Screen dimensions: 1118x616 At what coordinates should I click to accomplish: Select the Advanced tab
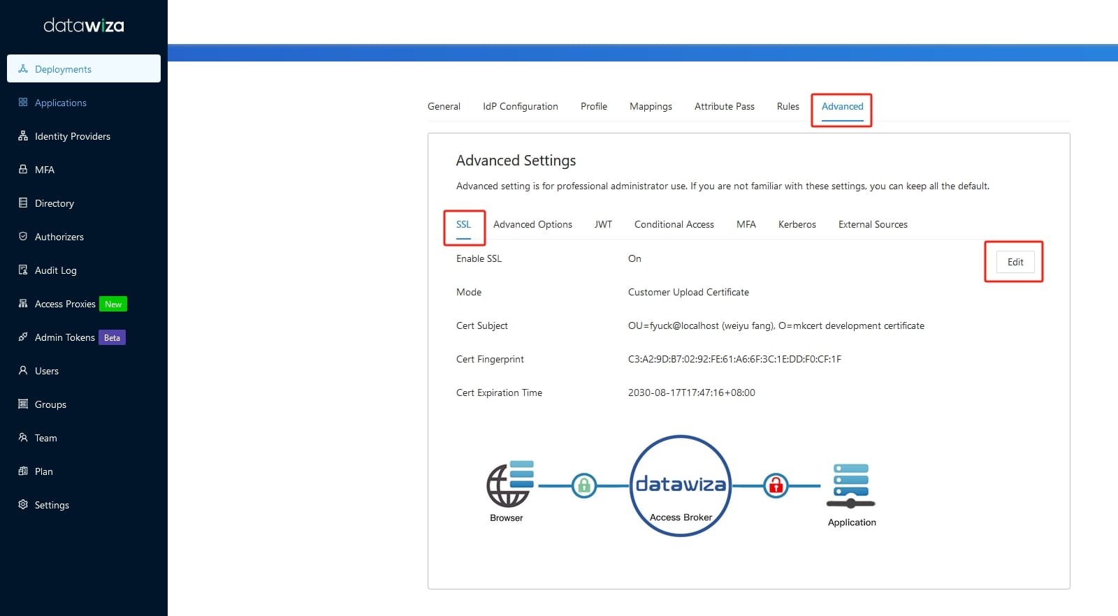click(x=843, y=106)
